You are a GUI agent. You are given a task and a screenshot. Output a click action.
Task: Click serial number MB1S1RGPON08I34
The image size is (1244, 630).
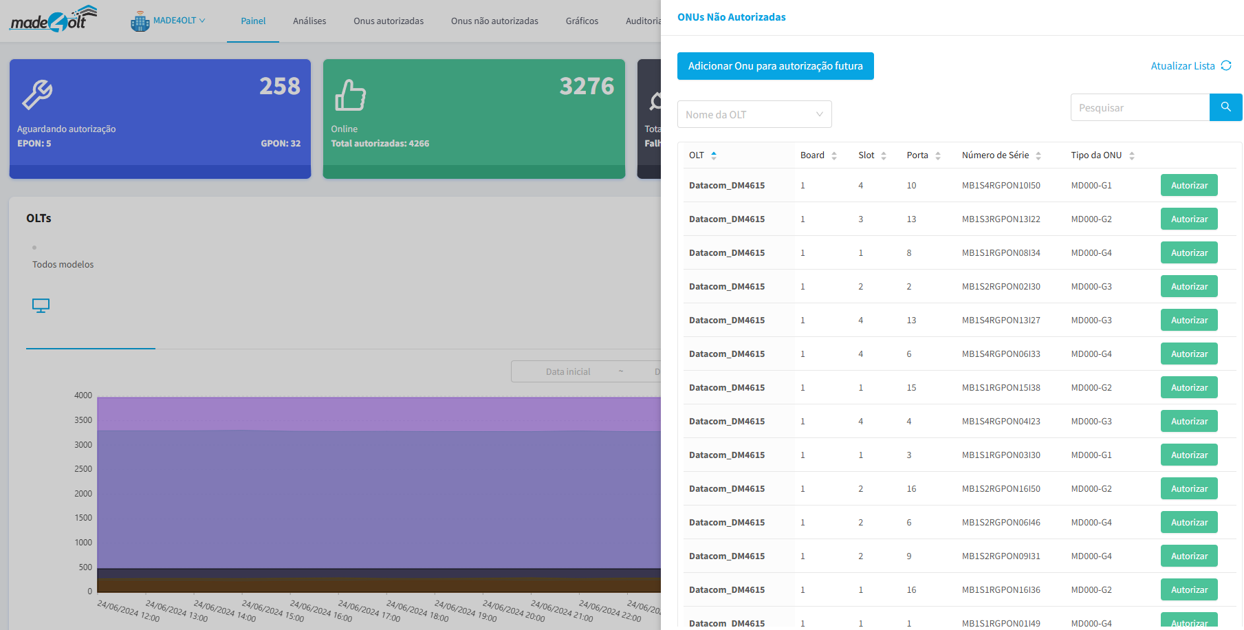1001,252
